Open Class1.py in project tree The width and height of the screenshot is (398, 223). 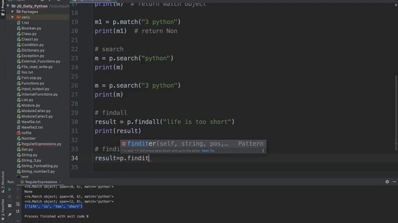27,39
